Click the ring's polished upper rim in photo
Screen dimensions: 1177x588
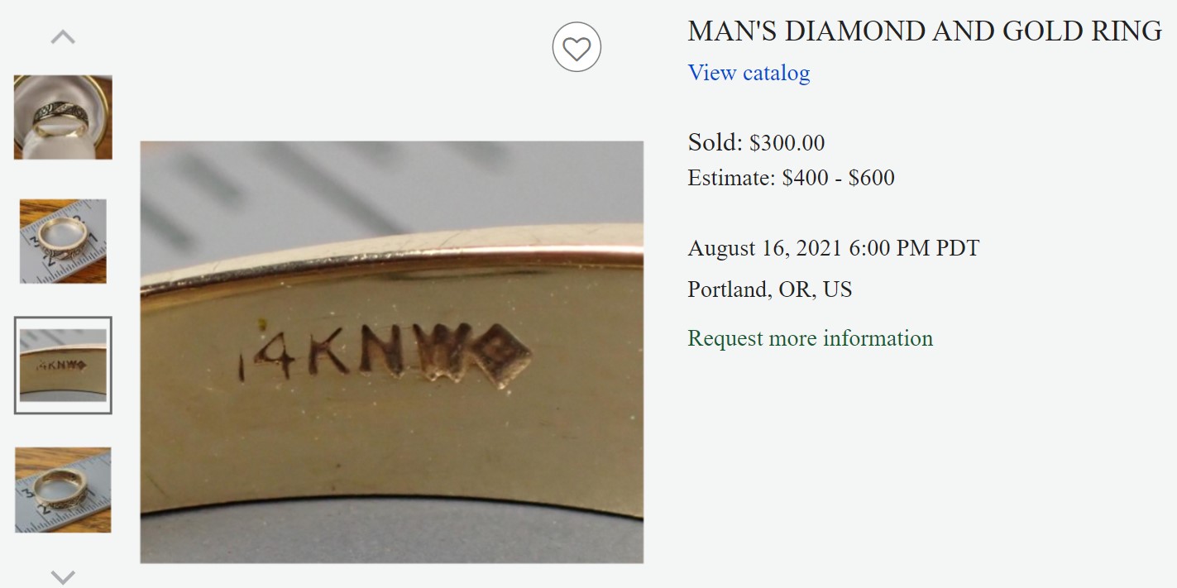[x=414, y=255]
